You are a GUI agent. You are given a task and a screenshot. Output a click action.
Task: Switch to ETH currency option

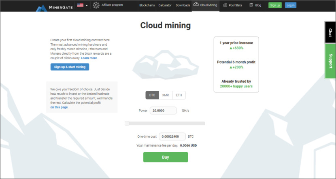(x=179, y=95)
